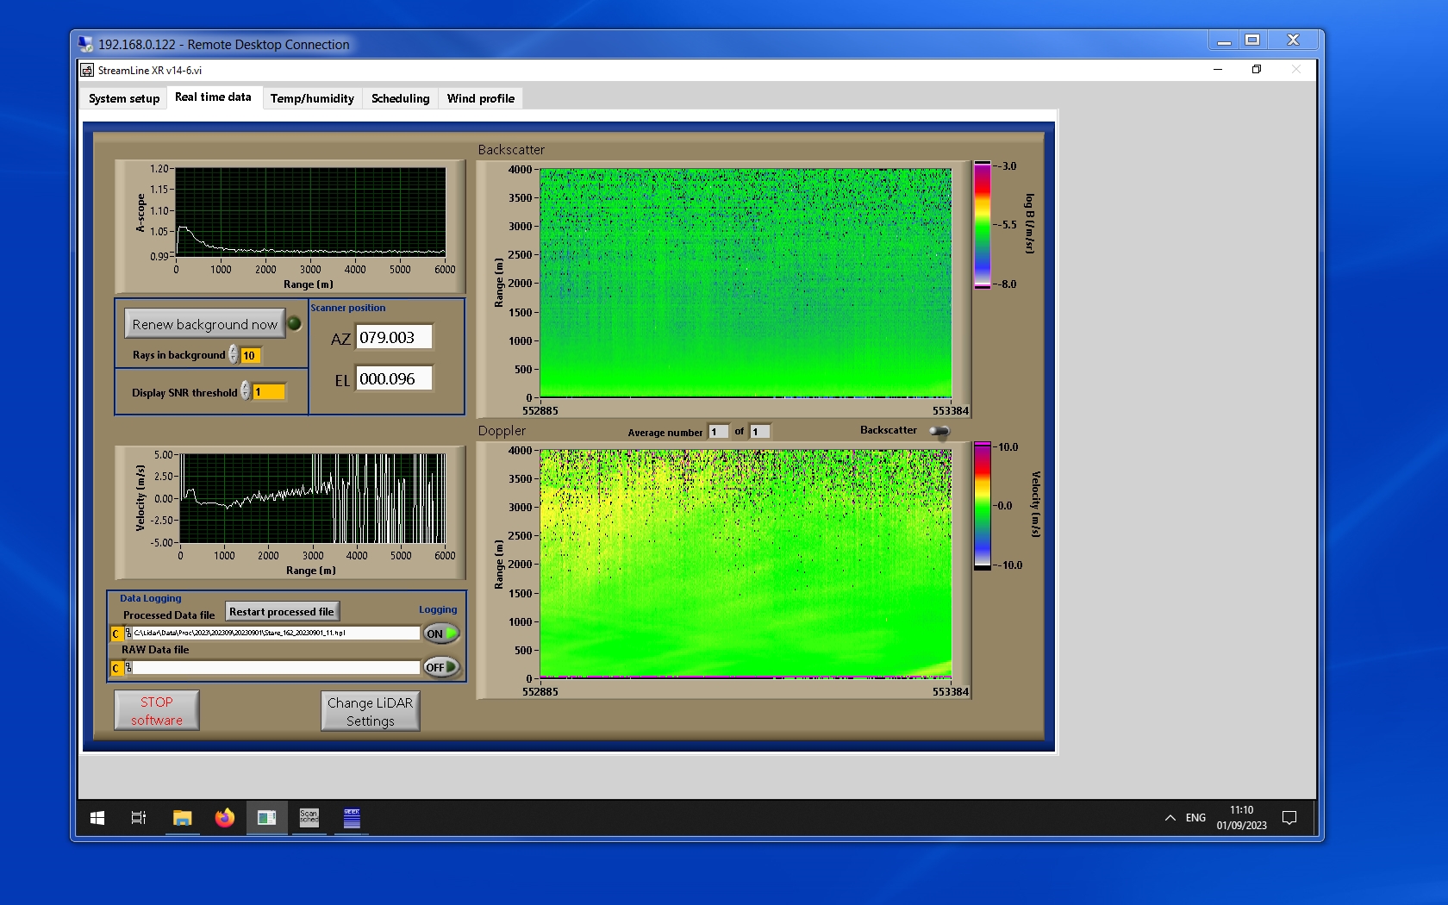Click the AZ scanner position field
Image resolution: width=1448 pixels, height=905 pixels.
click(x=395, y=338)
